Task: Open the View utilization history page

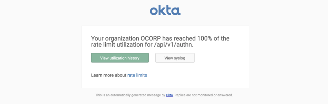Action: click(x=120, y=58)
